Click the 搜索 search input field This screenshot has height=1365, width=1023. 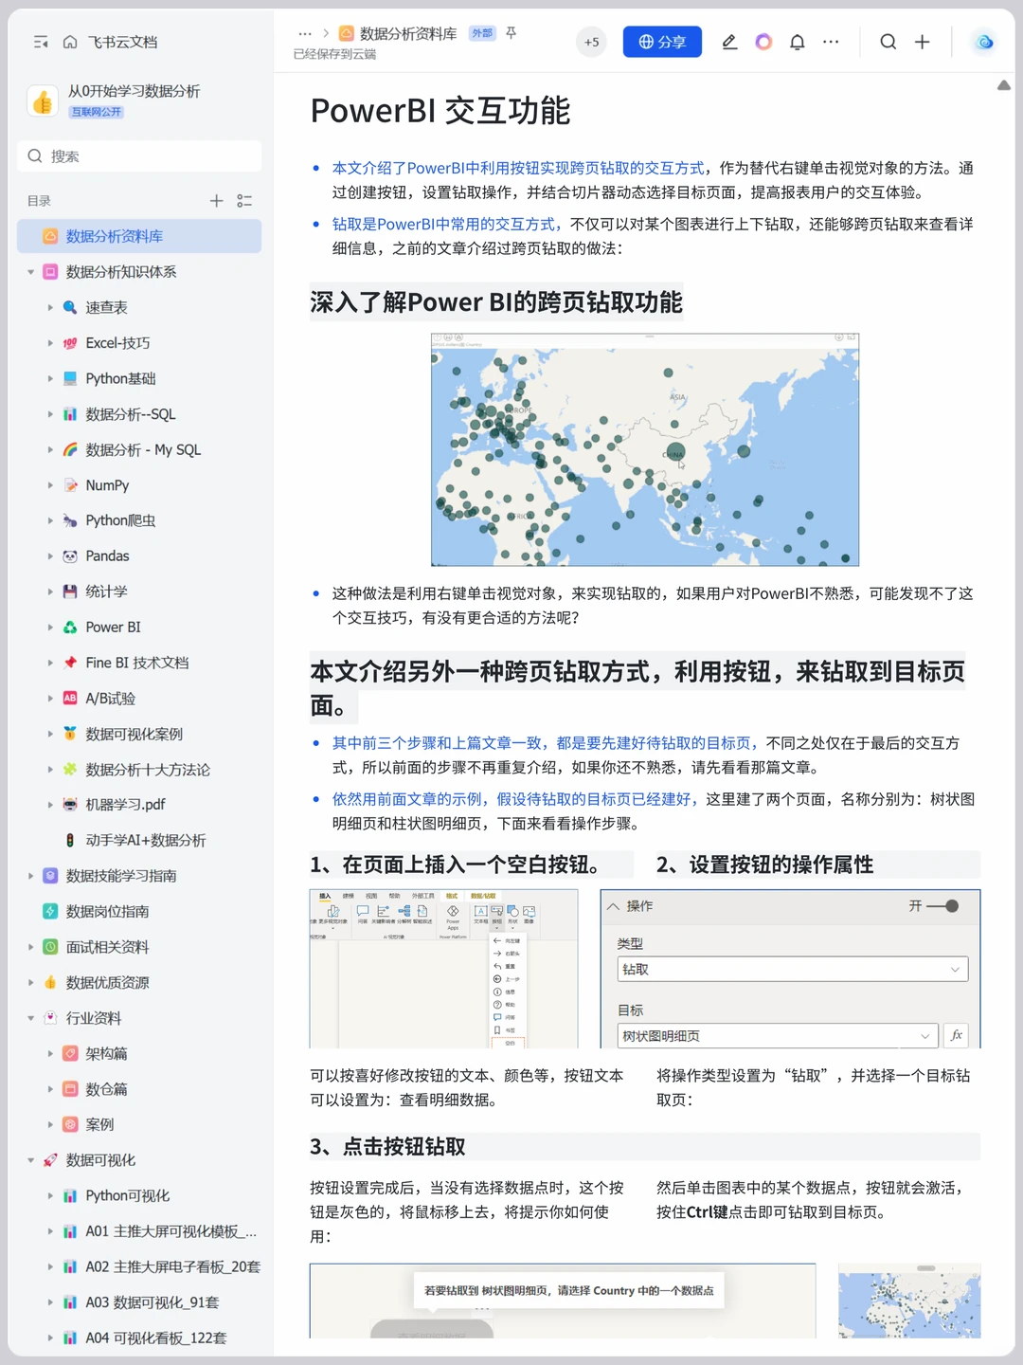(138, 155)
